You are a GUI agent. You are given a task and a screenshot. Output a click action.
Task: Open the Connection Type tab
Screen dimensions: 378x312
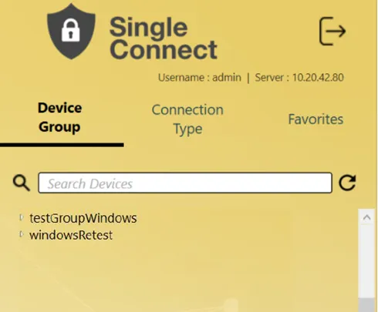(x=187, y=119)
